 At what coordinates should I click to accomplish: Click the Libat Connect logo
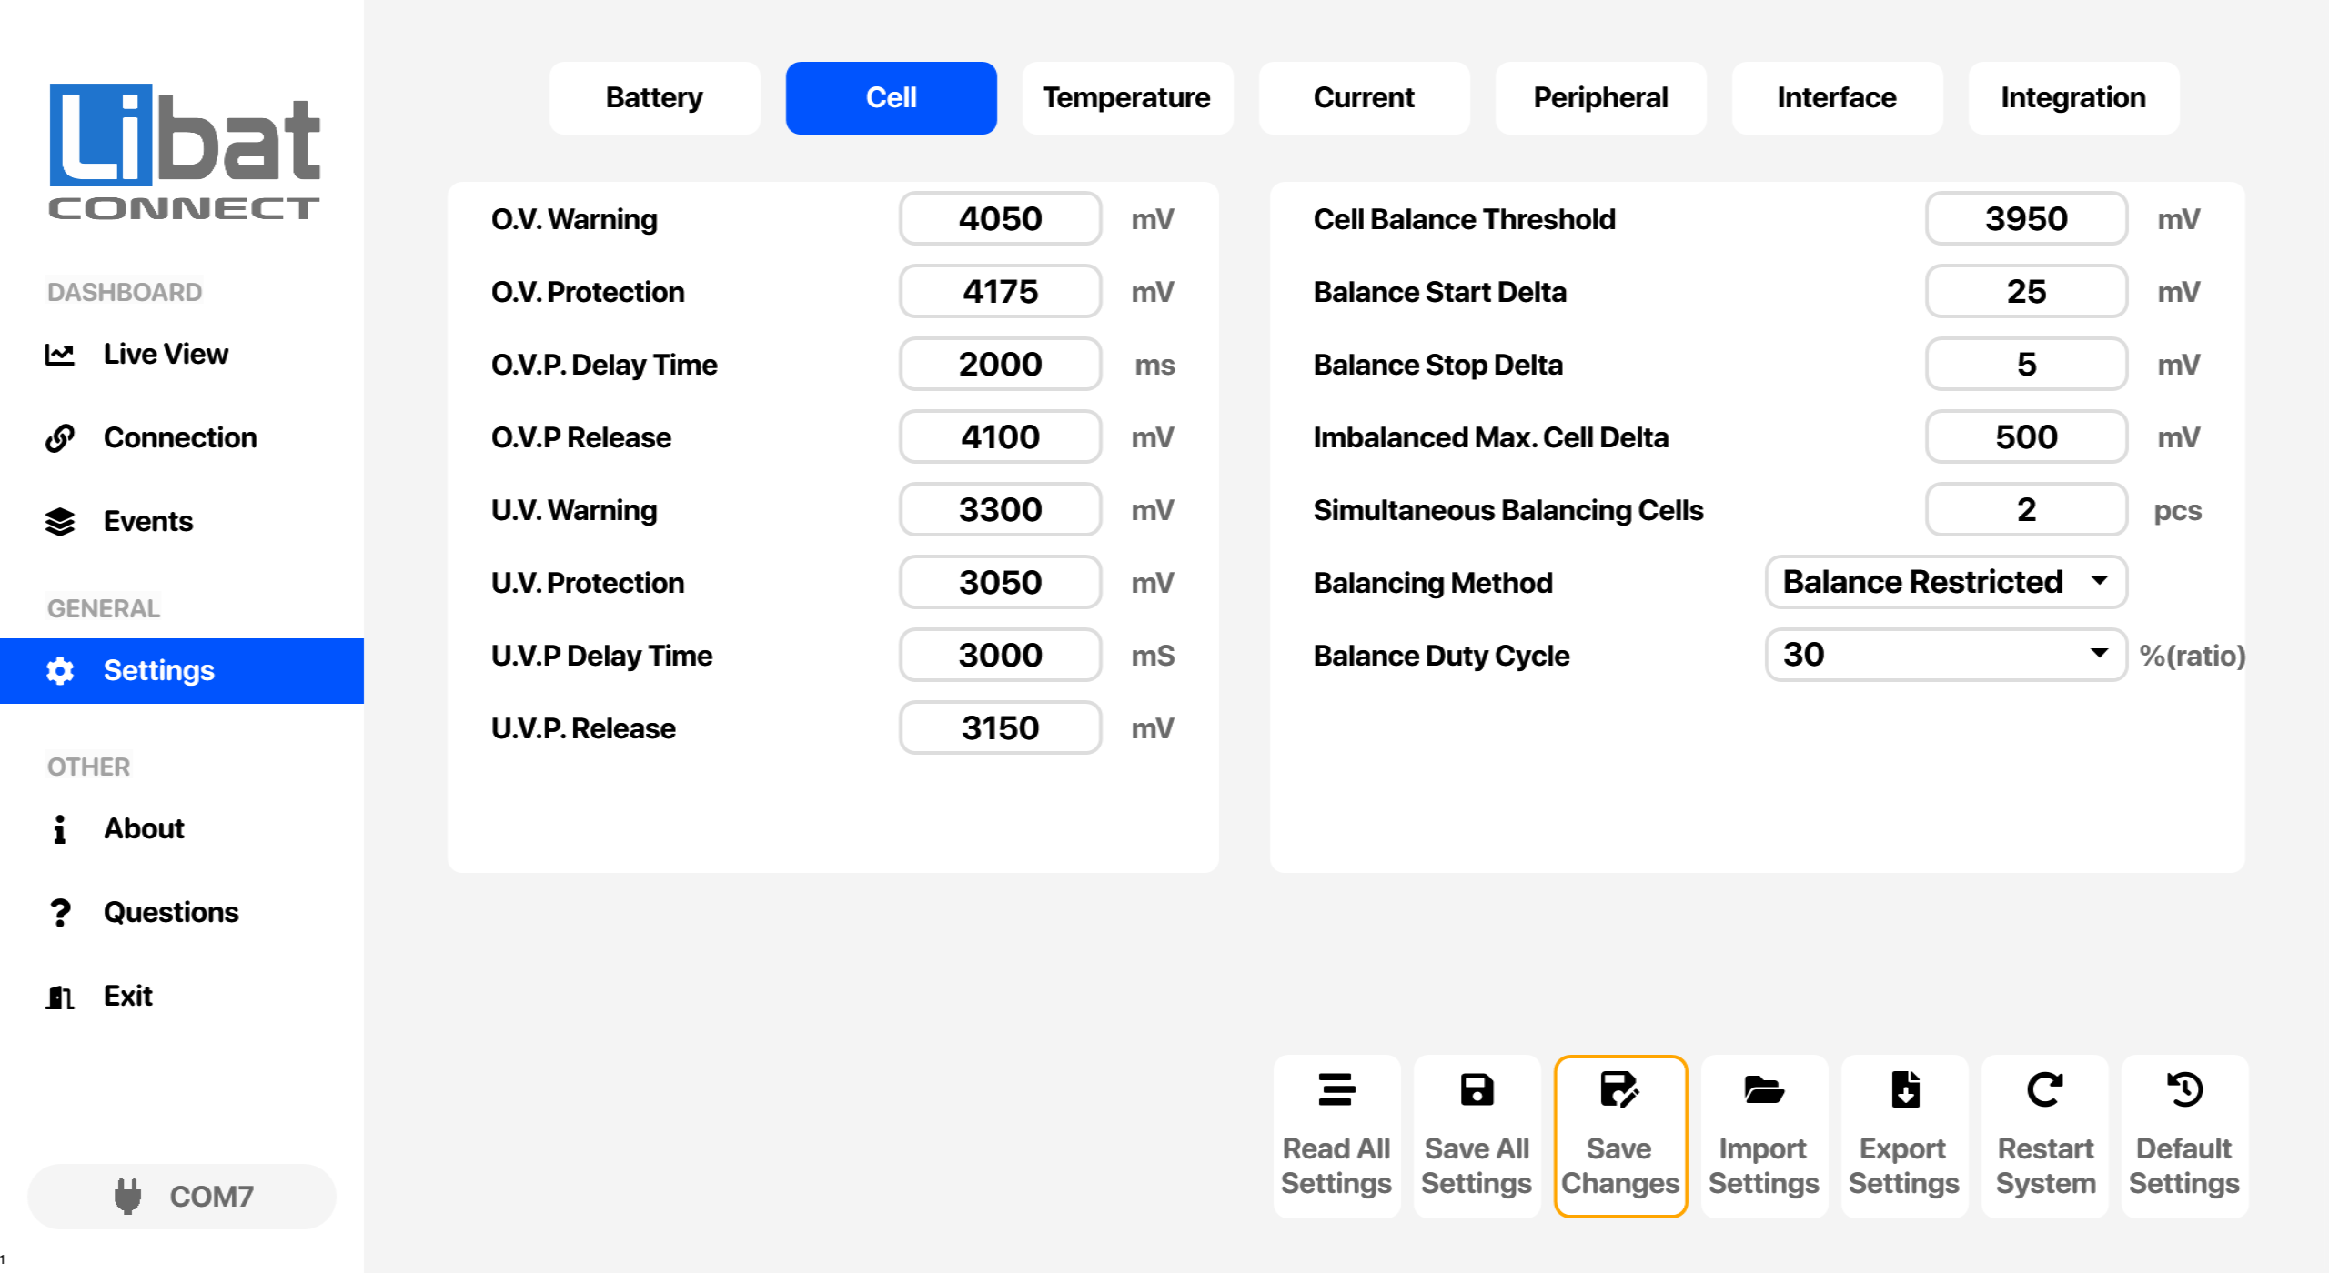(x=184, y=151)
